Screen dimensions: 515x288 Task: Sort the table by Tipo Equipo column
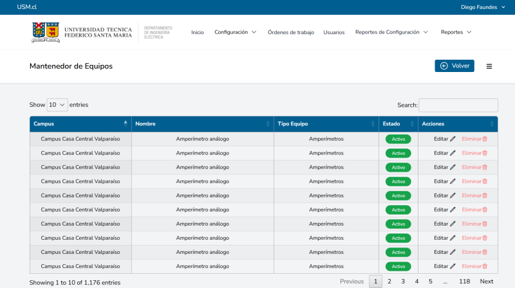(x=326, y=124)
